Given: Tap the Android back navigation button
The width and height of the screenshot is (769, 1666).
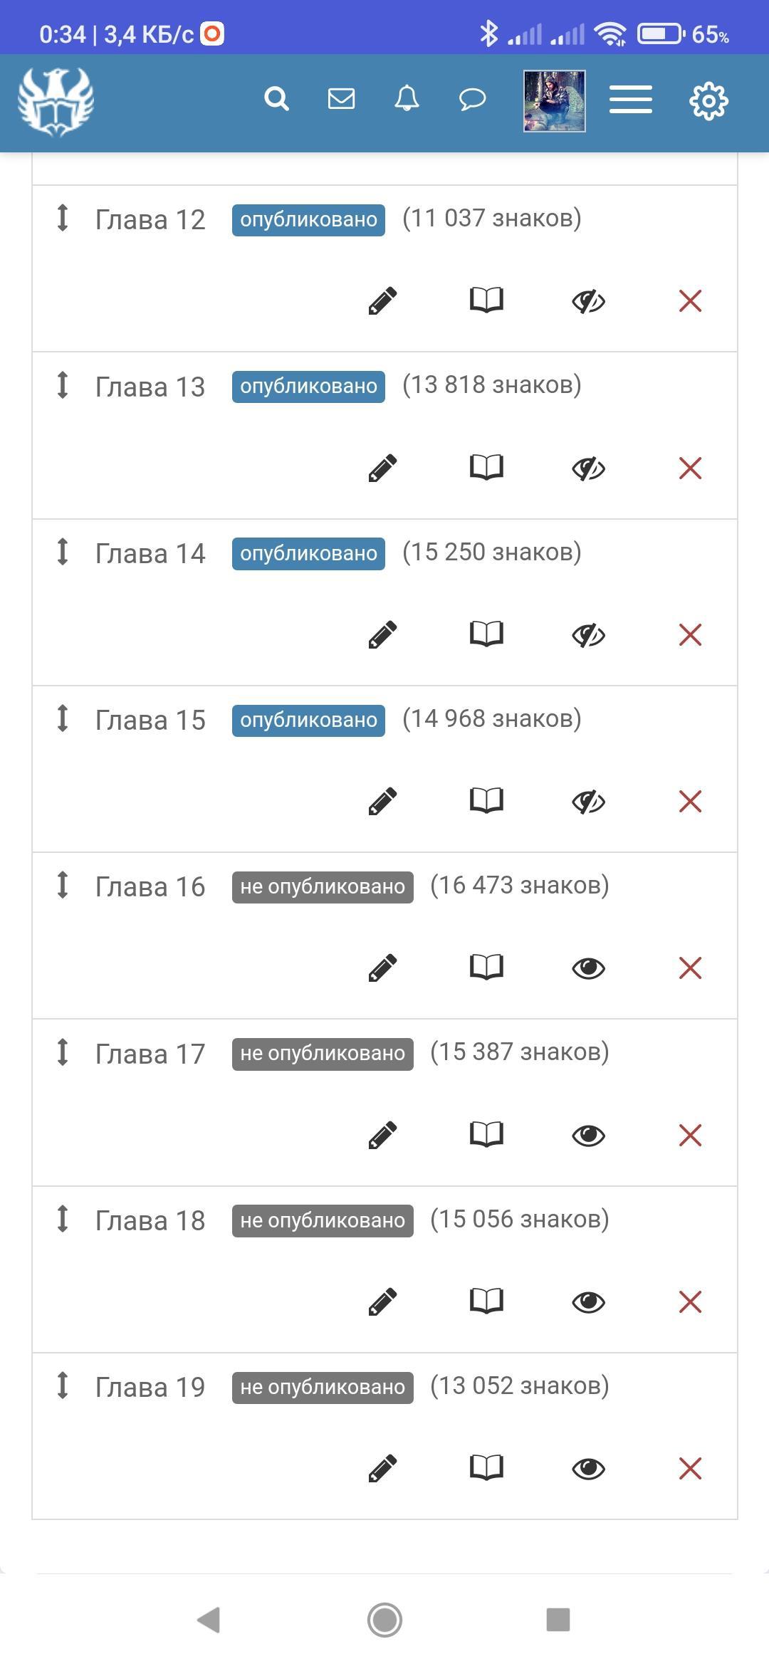Looking at the screenshot, I should [209, 1620].
